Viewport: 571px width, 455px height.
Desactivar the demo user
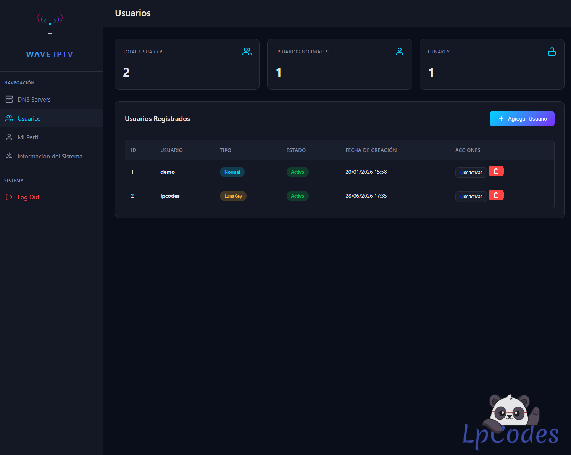click(x=471, y=173)
